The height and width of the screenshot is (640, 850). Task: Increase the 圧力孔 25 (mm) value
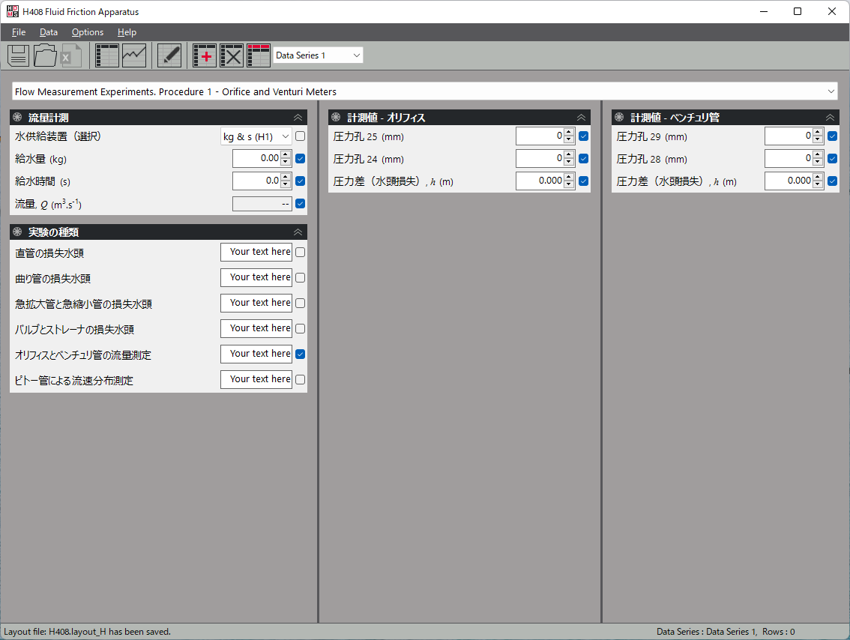click(569, 132)
